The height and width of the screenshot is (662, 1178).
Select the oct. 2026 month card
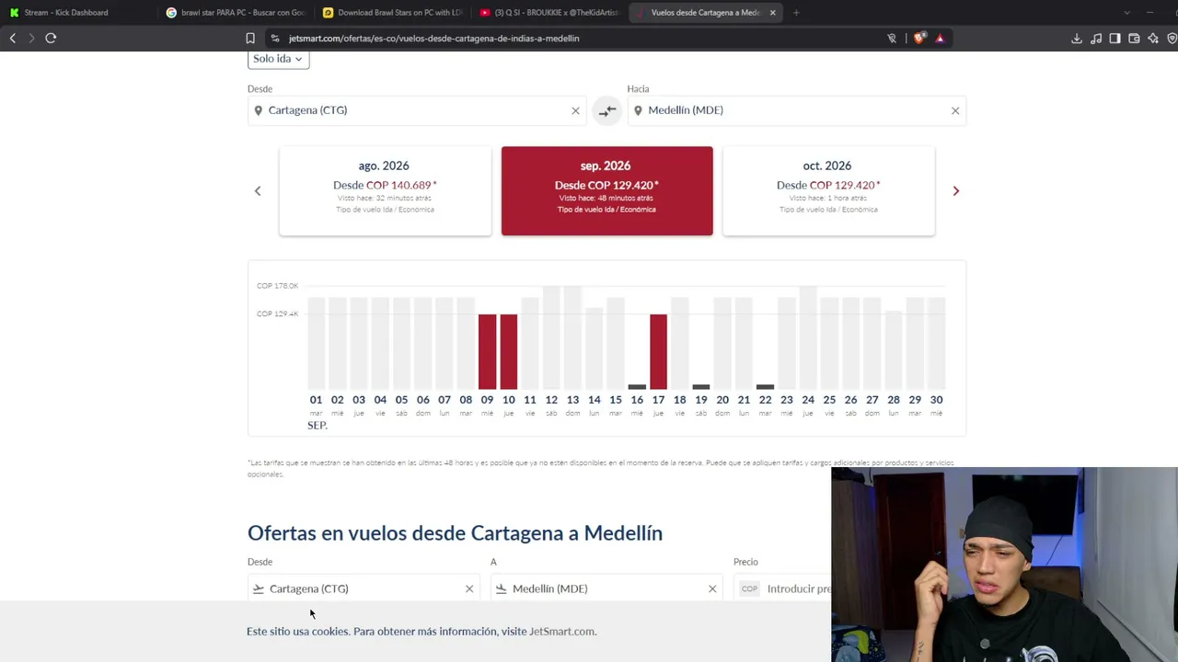point(828,190)
